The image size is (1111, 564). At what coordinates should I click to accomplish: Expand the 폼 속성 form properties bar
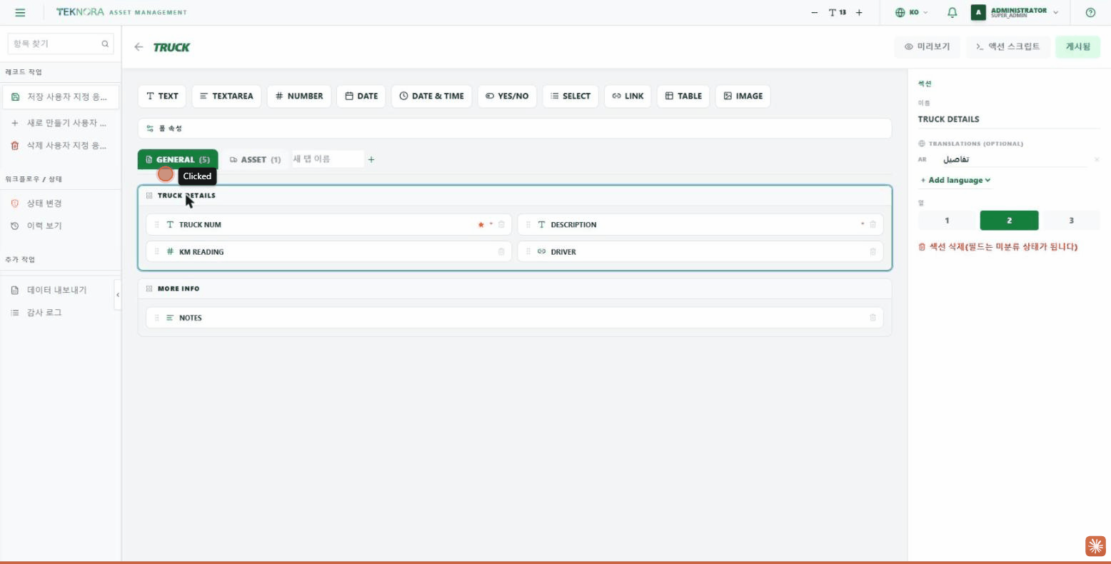click(515, 129)
